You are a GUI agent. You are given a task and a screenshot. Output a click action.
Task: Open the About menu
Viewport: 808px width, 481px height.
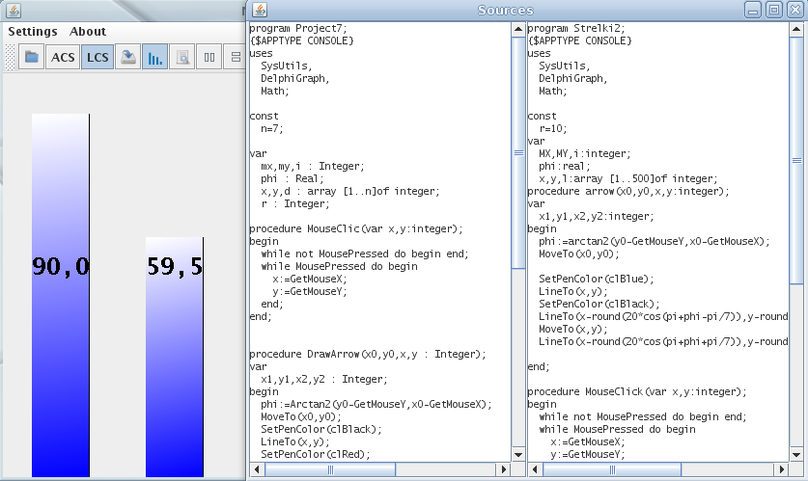[x=88, y=32]
